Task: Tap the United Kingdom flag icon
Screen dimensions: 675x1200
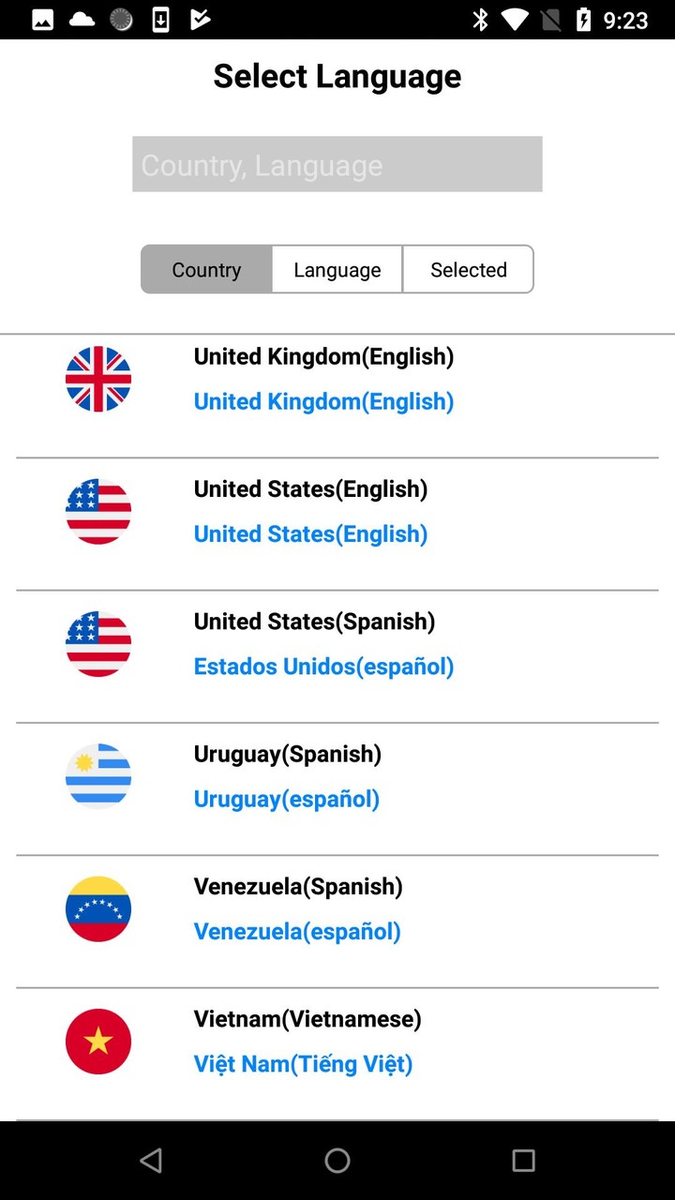Action: (98, 379)
